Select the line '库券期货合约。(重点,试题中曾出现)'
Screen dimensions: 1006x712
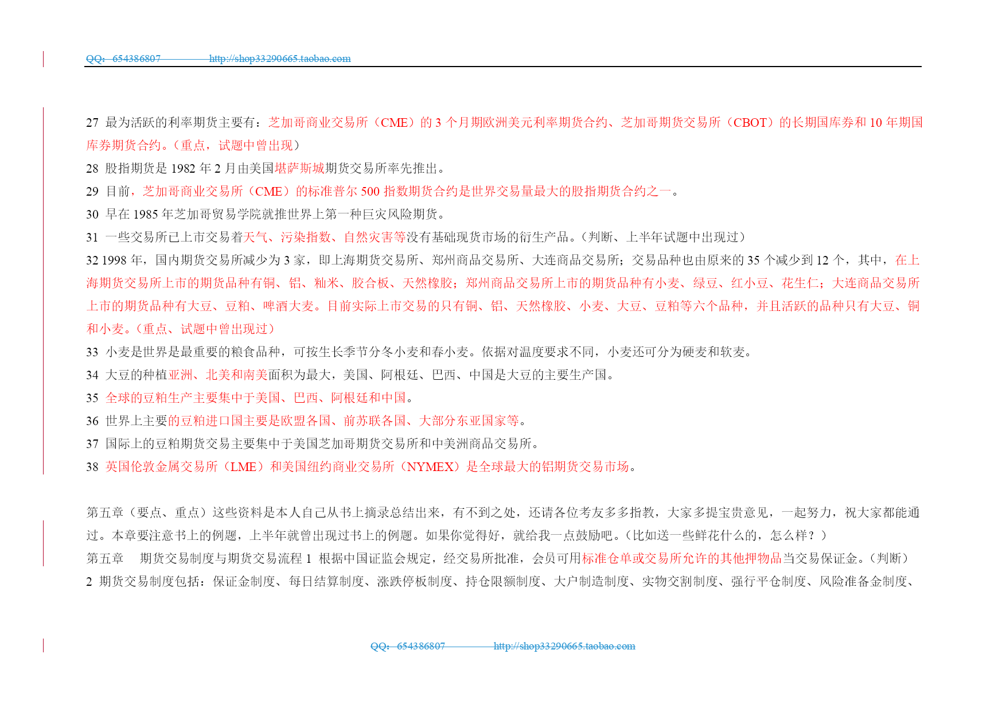tap(193, 145)
